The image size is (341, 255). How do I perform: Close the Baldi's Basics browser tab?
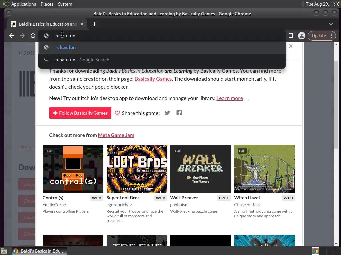[x=82, y=24]
